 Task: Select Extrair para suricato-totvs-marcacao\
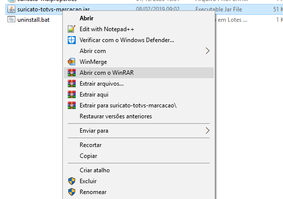pyautogui.click(x=128, y=105)
